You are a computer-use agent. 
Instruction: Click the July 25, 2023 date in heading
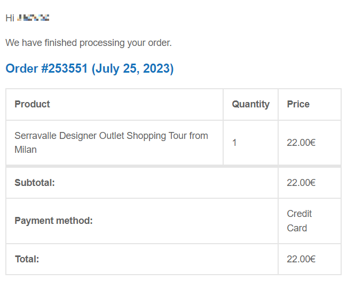[x=132, y=68]
